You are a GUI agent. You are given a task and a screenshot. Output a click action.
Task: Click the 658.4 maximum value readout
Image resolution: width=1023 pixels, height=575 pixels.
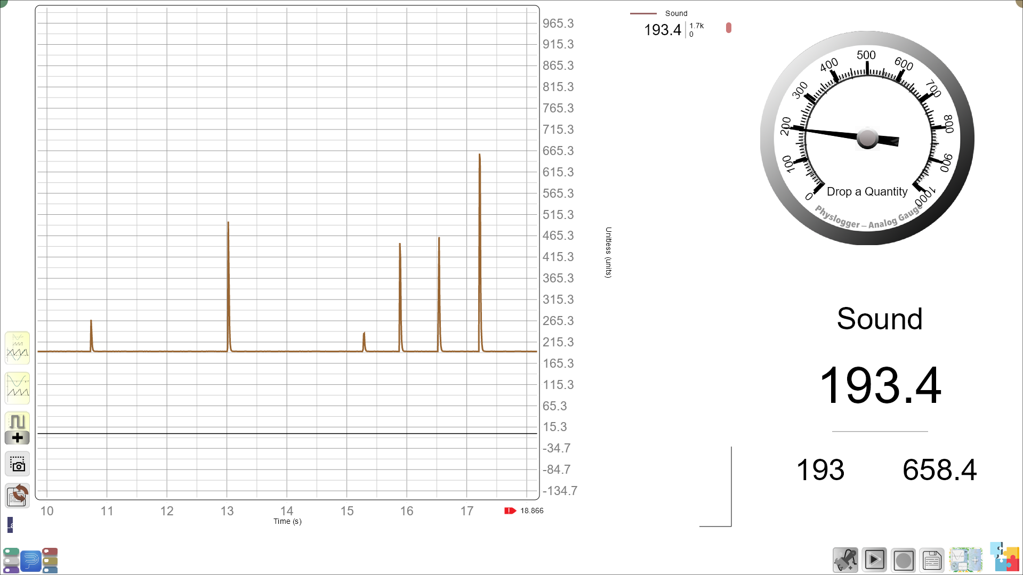coord(939,470)
